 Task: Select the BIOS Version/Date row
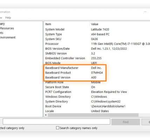(97, 49)
